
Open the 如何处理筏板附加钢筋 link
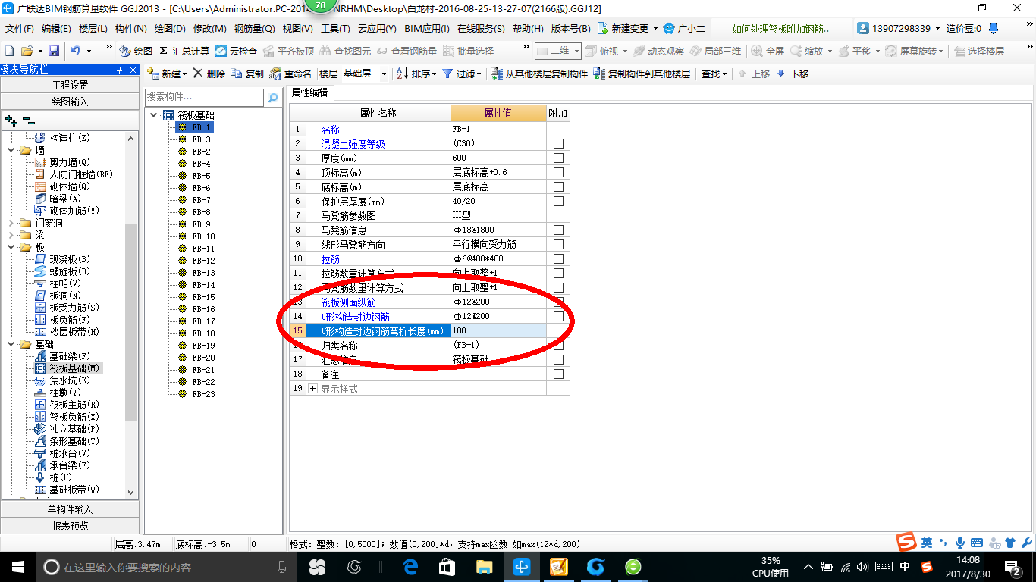(780, 29)
